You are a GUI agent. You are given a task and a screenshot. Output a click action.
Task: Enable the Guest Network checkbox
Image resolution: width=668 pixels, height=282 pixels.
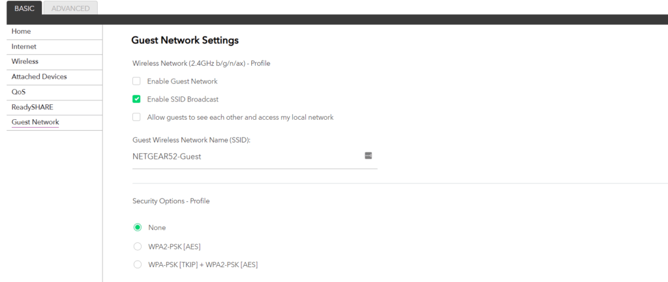[x=136, y=81]
